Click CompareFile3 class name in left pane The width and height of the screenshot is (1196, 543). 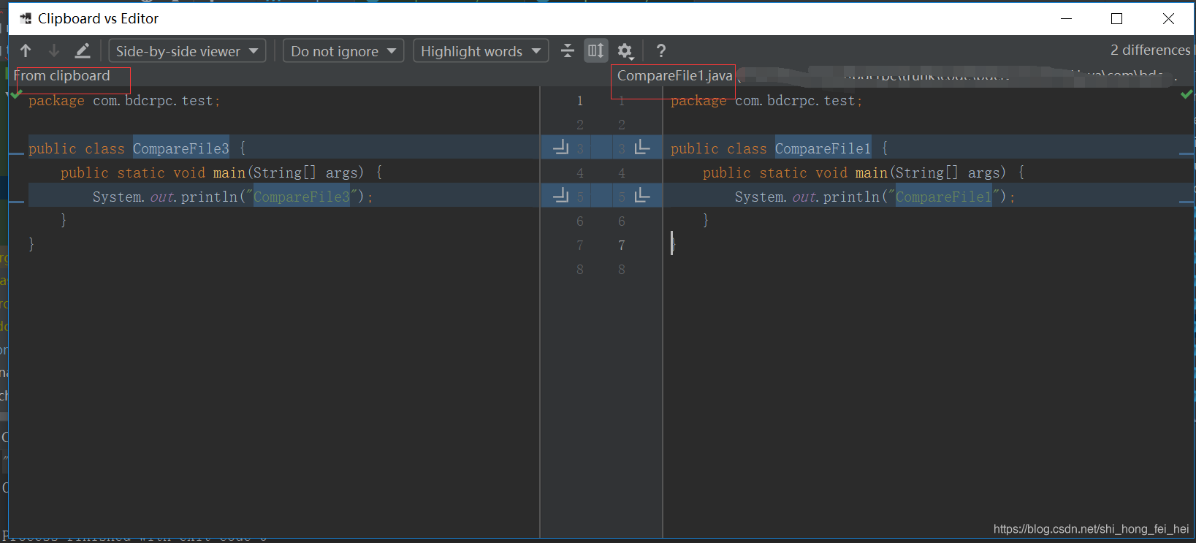181,148
